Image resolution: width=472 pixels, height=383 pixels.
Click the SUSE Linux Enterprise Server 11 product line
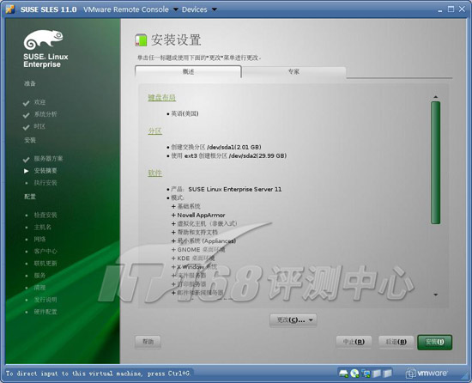226,189
